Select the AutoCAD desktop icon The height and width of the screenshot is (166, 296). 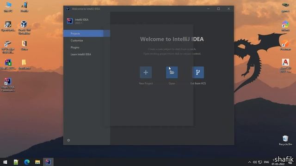[x=285, y=65]
